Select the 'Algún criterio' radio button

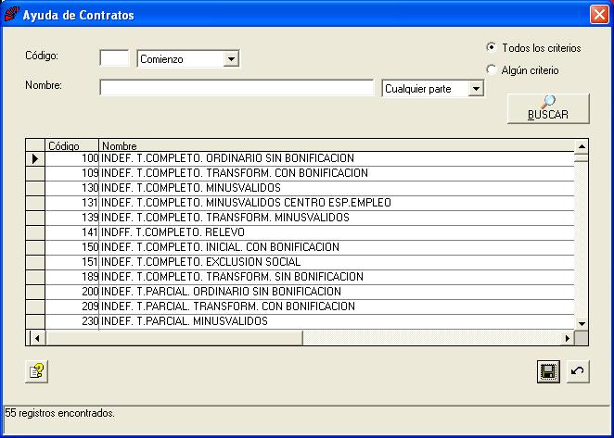click(491, 69)
